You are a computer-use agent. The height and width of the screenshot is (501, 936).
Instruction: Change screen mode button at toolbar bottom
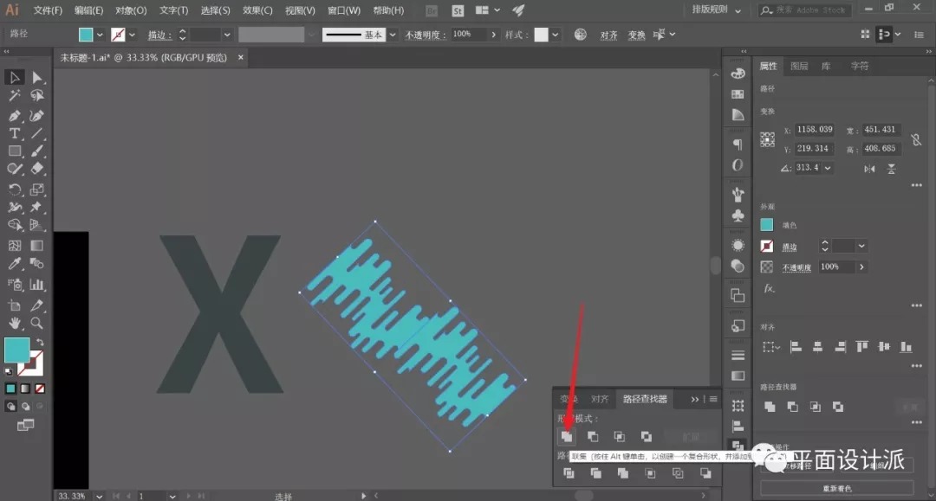[x=25, y=425]
